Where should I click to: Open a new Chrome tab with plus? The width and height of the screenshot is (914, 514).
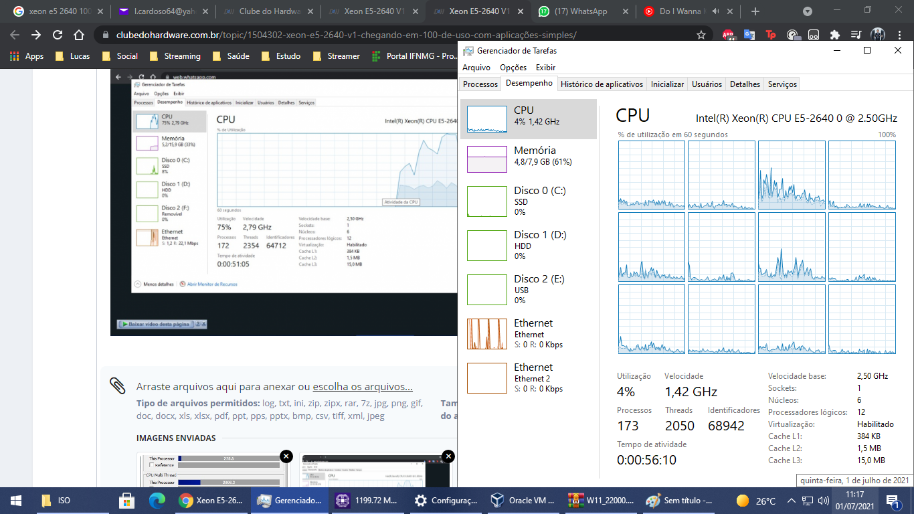tap(755, 11)
